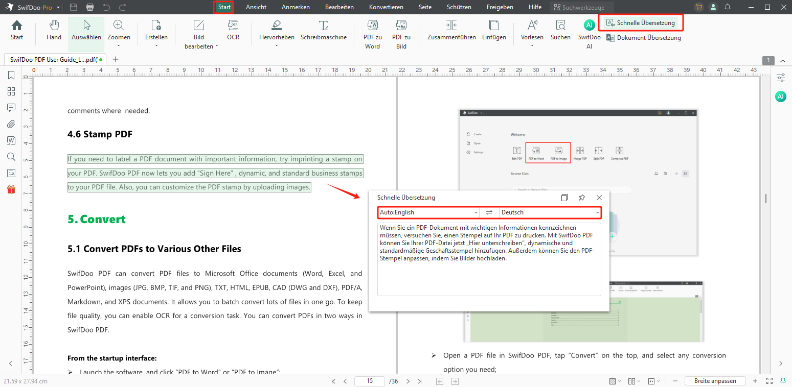Expand the Erstellen dropdown arrow
Screen dimensions: 792x387
click(x=156, y=46)
